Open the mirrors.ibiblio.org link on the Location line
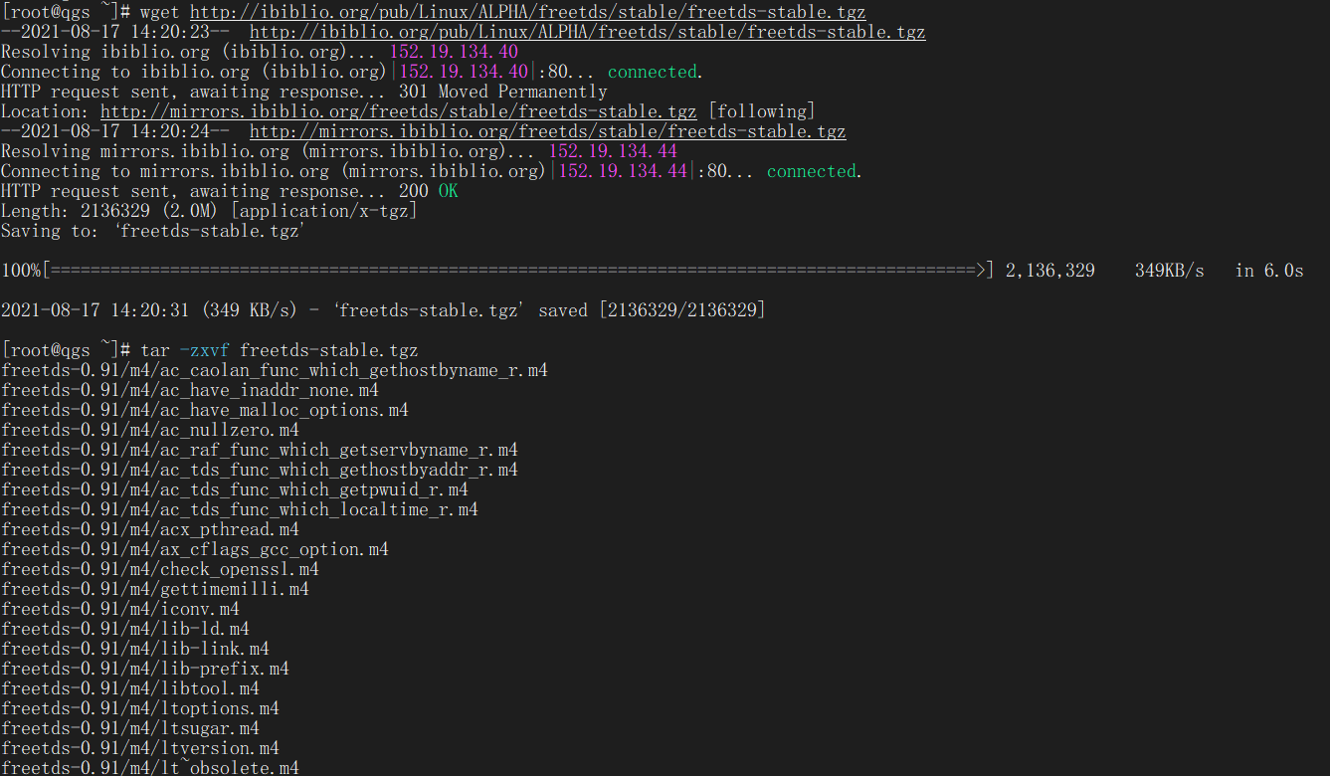 click(398, 111)
